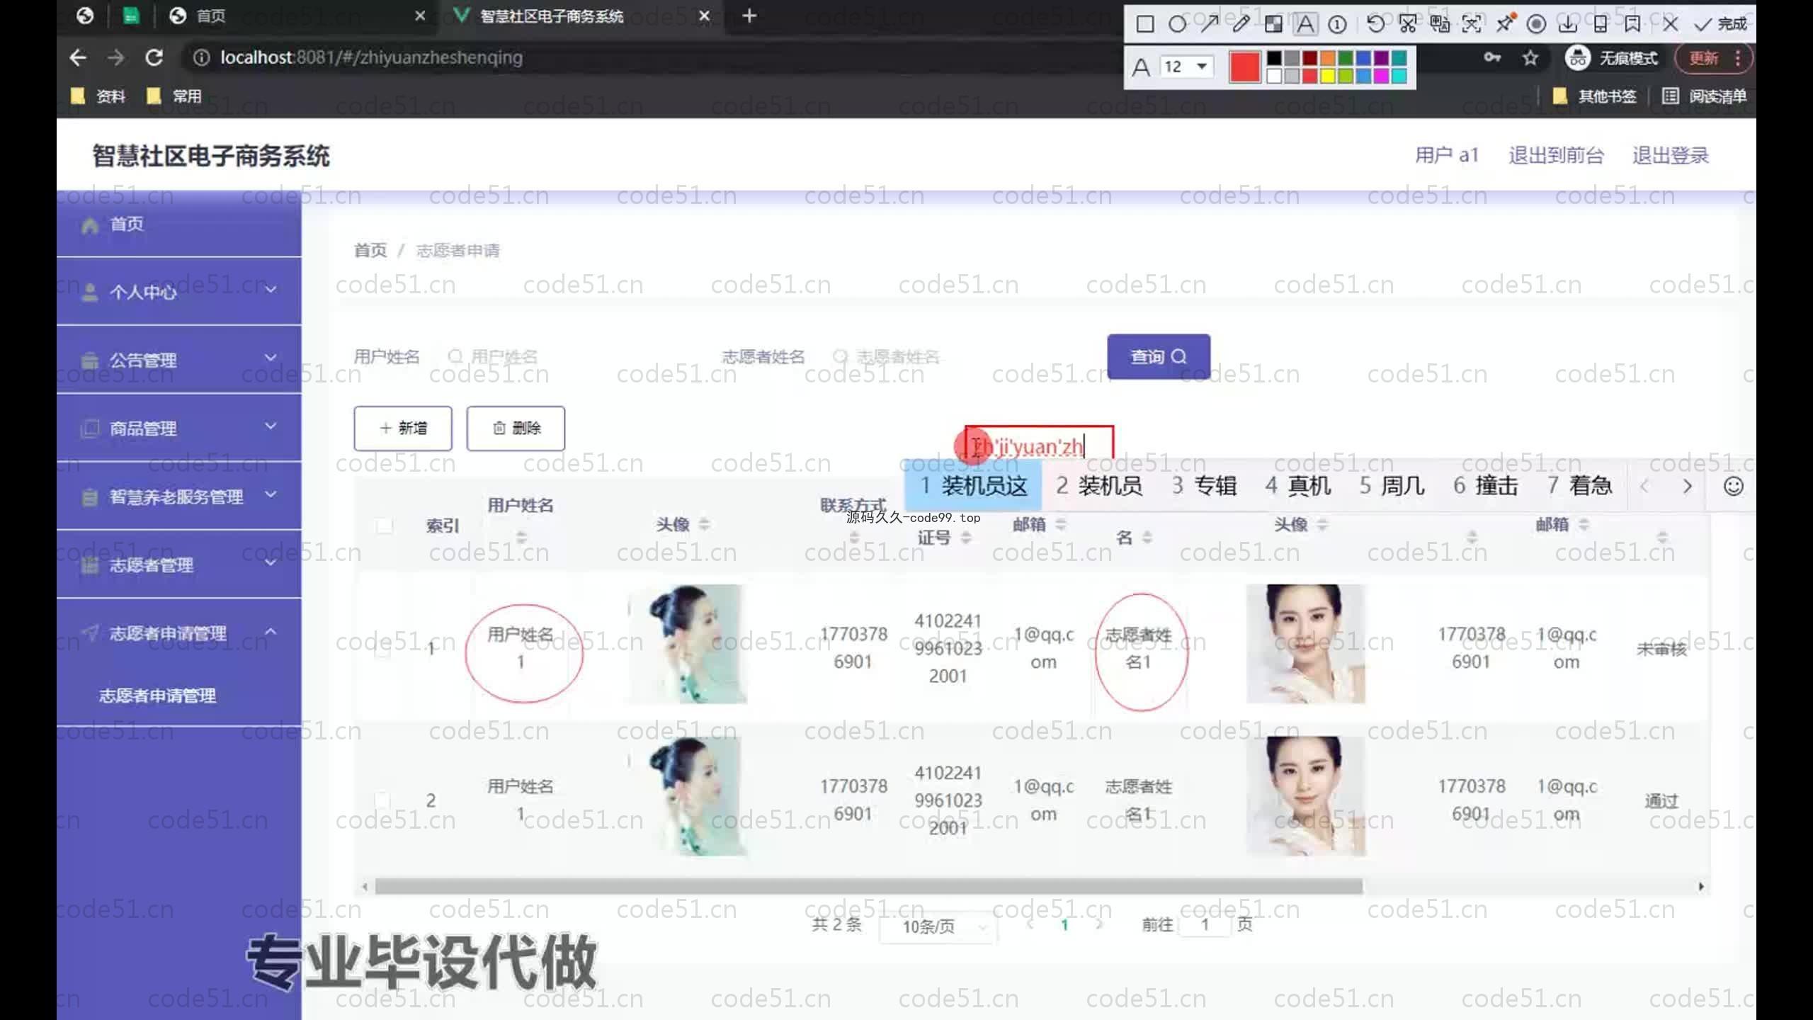Image resolution: width=1813 pixels, height=1020 pixels.
Task: Click the 退出登录 logout link
Action: pyautogui.click(x=1671, y=155)
